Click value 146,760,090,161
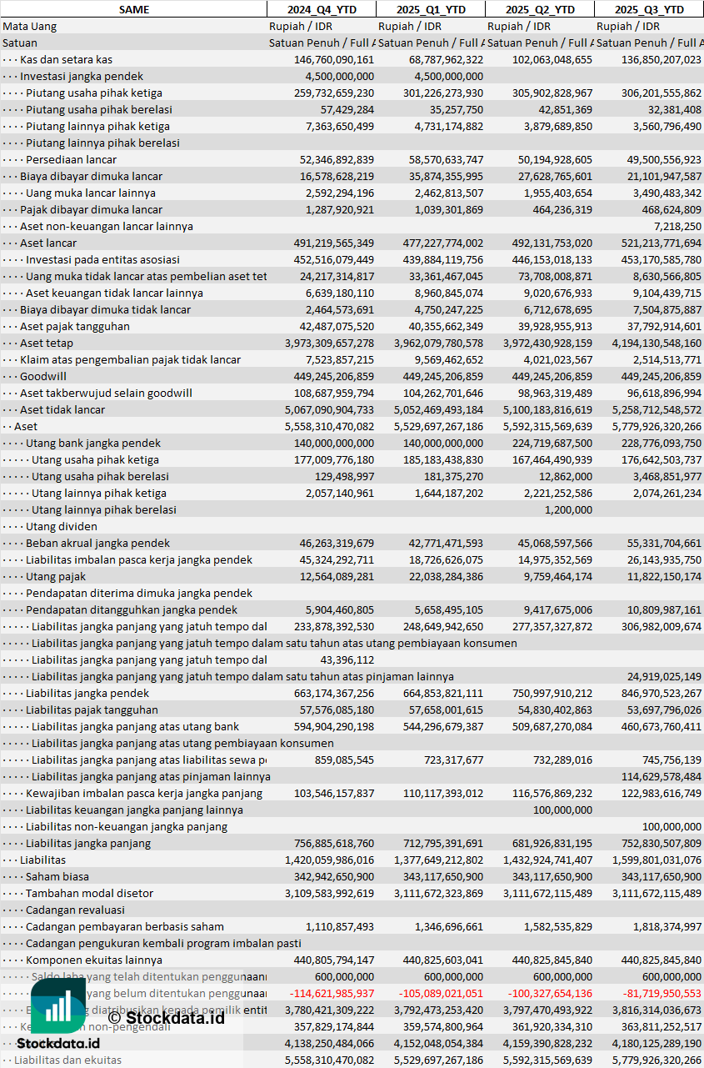The height and width of the screenshot is (1068, 704). pos(334,59)
